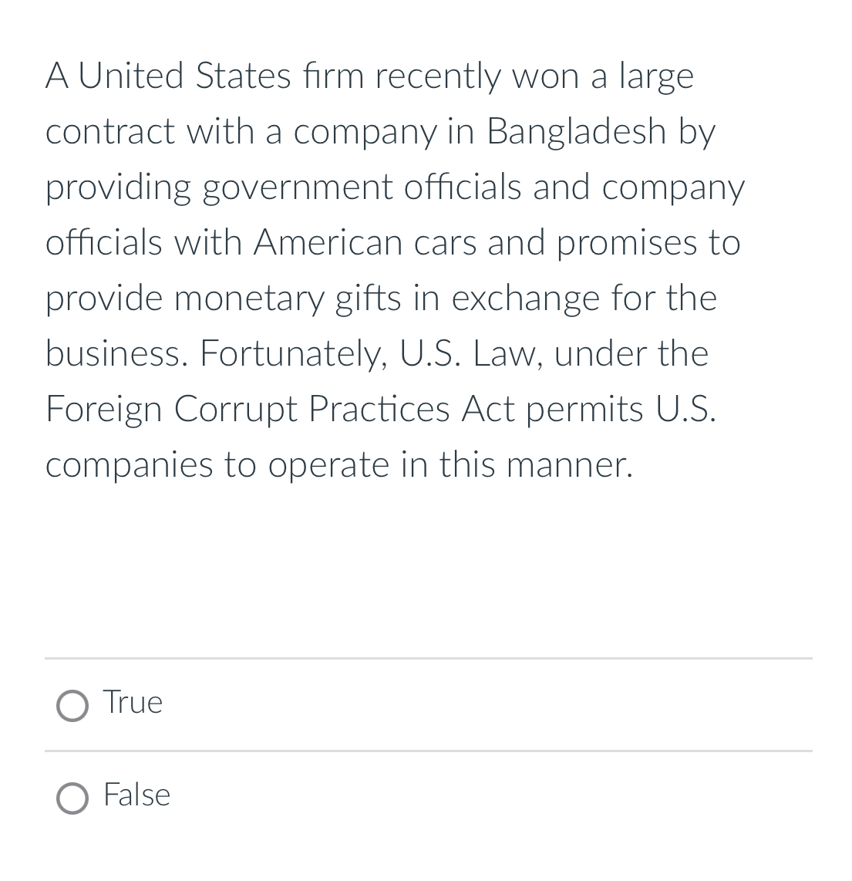Viewport: 852px width, 881px height.
Task: Click the word 'contract' starting the second line
Action: [x=110, y=131]
